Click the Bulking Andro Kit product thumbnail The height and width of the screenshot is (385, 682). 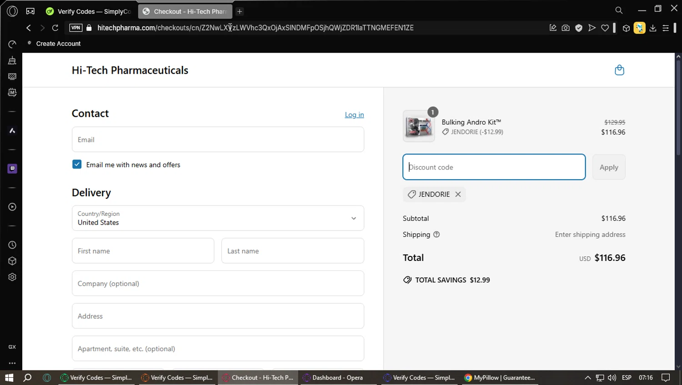pyautogui.click(x=419, y=126)
